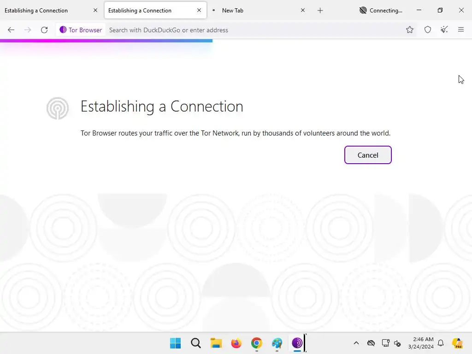Reload the current page

tap(44, 30)
